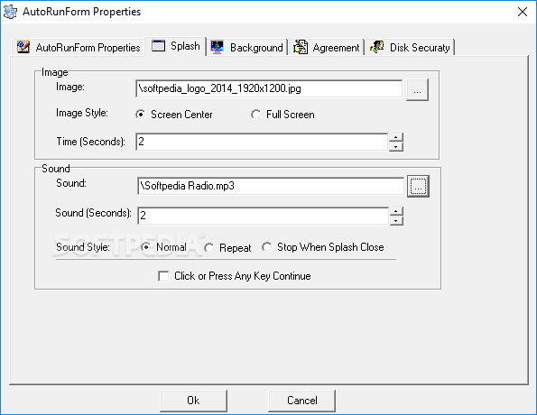Click the "Time (Seconds):" label
This screenshot has width=537, height=415.
[91, 142]
